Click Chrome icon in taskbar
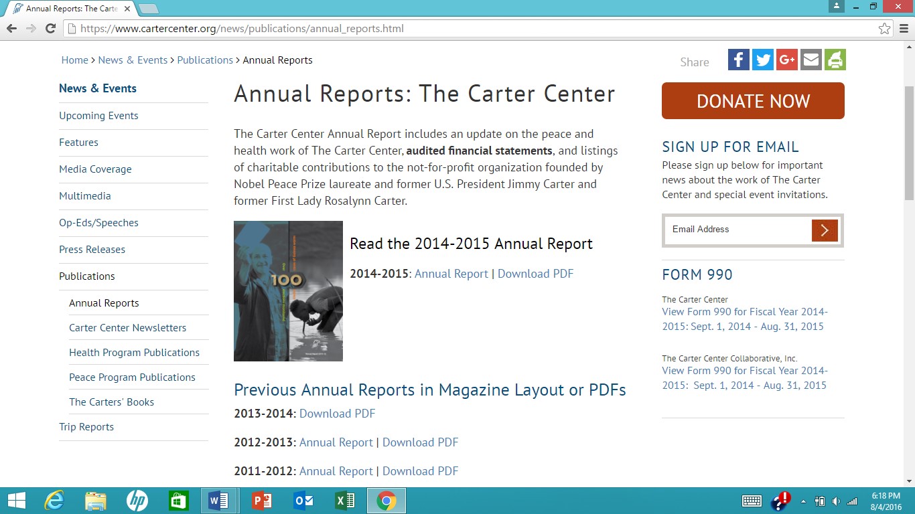Image resolution: width=915 pixels, height=514 pixels. 386,501
